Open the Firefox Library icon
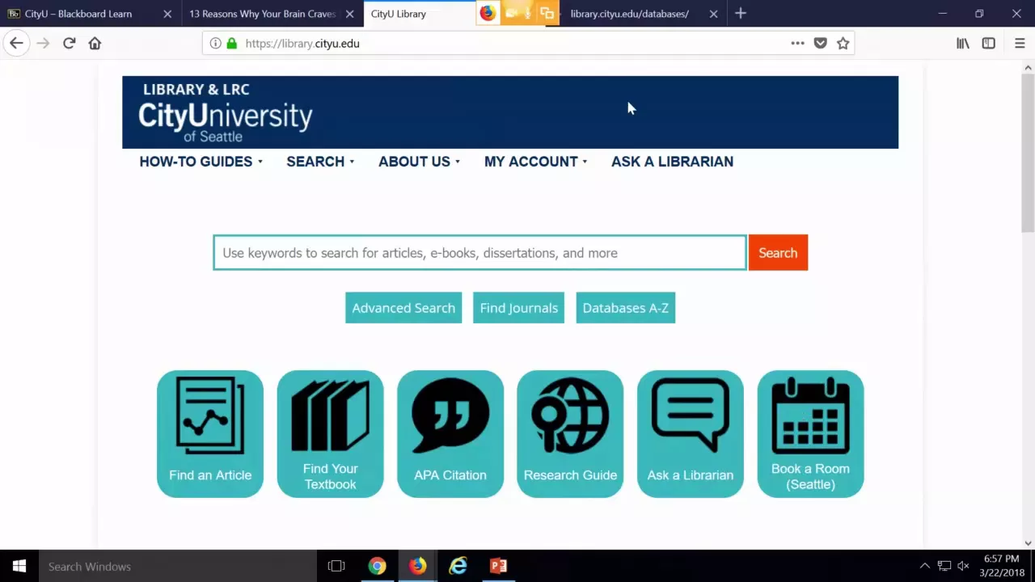1035x582 pixels. [962, 44]
